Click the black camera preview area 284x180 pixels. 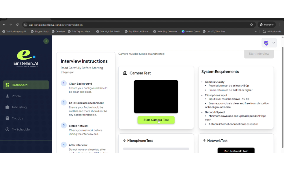156,96
